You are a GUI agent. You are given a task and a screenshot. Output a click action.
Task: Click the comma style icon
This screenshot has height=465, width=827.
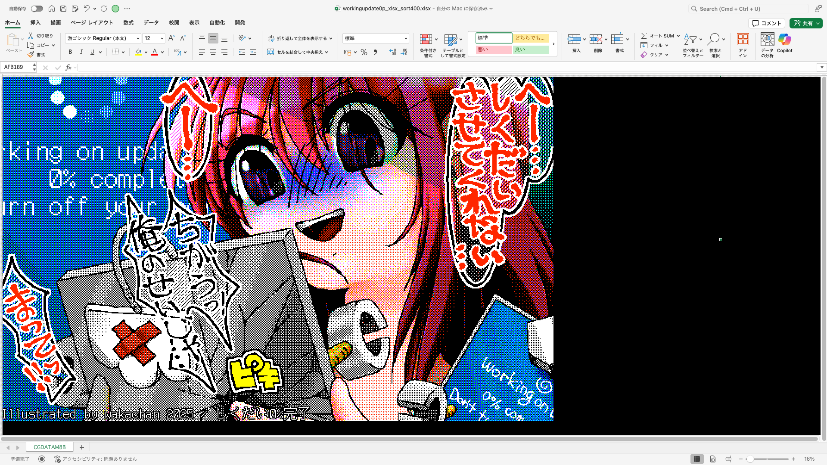pyautogui.click(x=376, y=52)
